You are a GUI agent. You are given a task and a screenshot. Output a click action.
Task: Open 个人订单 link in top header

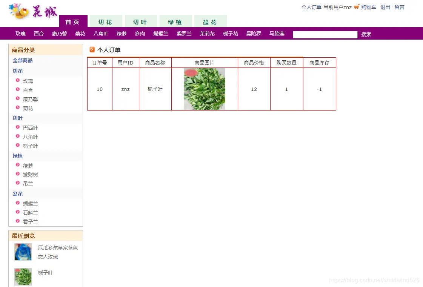[x=311, y=7]
